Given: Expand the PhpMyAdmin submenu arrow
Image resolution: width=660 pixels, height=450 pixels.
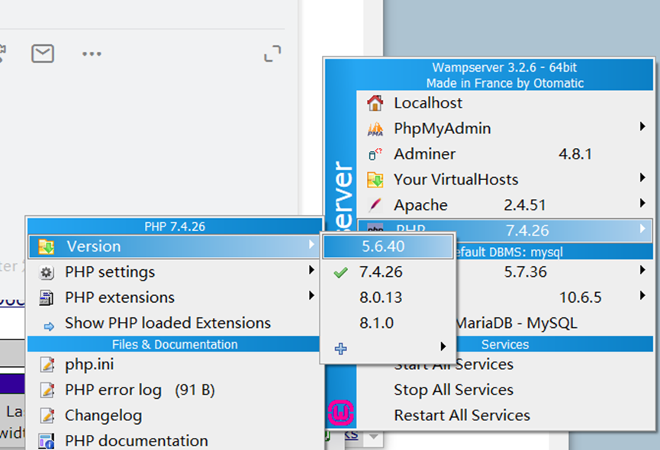Looking at the screenshot, I should tap(642, 126).
